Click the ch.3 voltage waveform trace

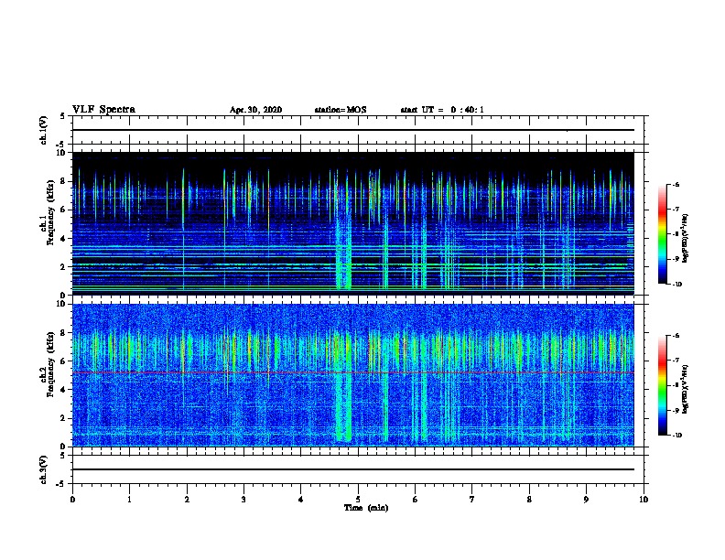click(352, 469)
